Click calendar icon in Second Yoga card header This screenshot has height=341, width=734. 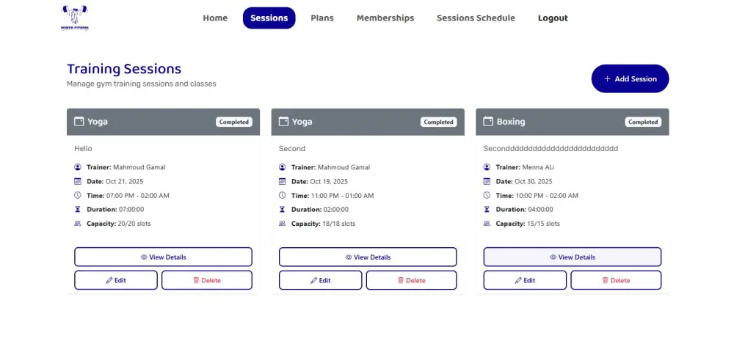click(283, 122)
